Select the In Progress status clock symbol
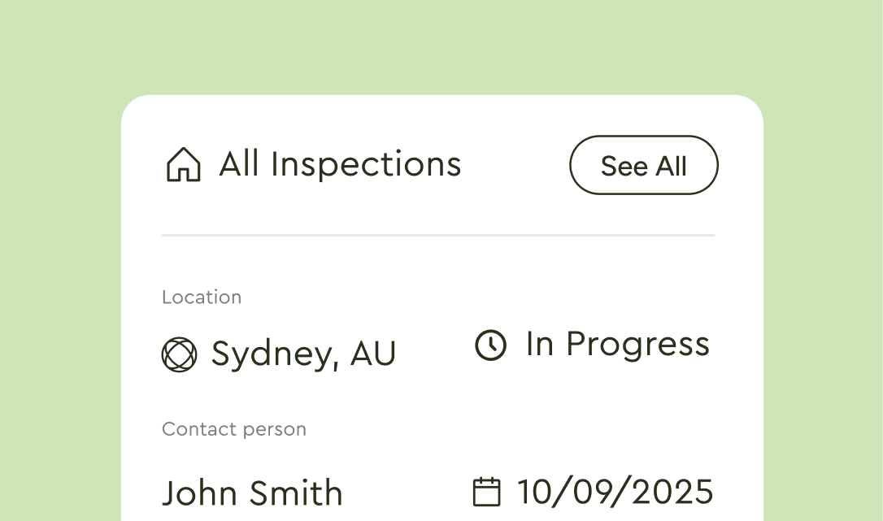Viewport: 883px width, 521px height. [x=491, y=345]
